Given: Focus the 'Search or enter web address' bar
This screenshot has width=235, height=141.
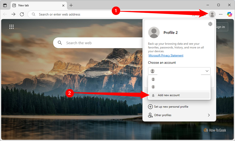Looking at the screenshot, I should pyautogui.click(x=108, y=14).
